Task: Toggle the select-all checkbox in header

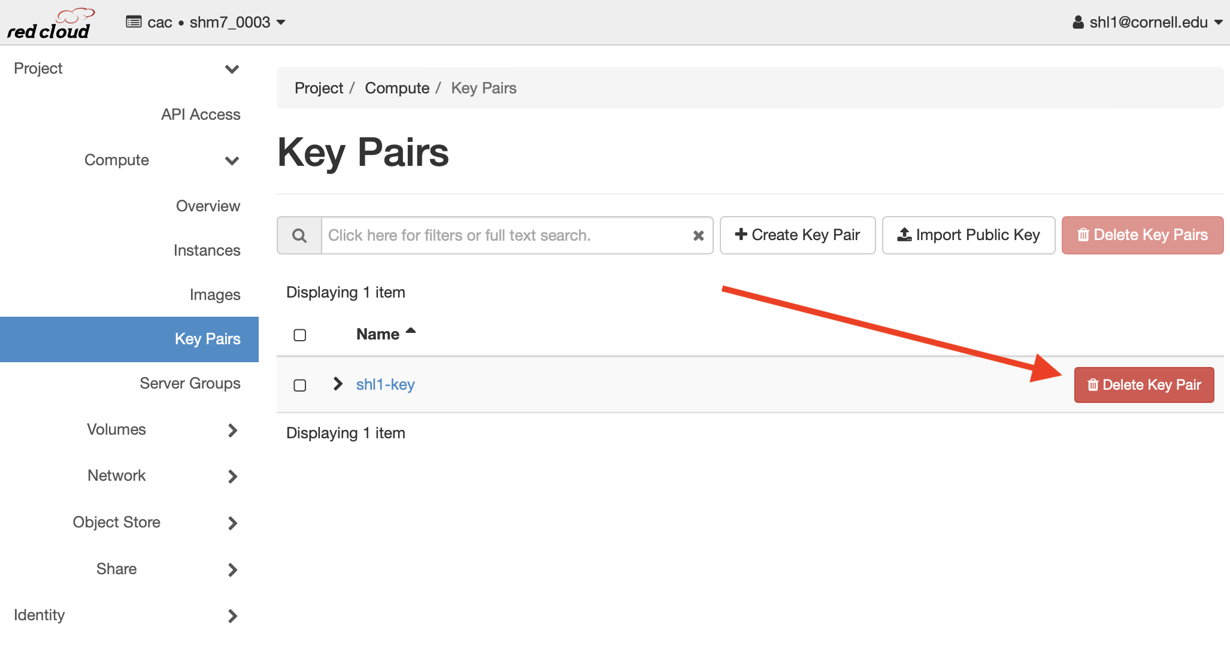Action: [x=299, y=335]
